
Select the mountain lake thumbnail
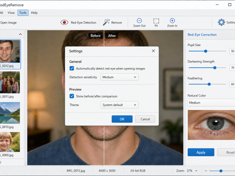[x=10, y=113]
